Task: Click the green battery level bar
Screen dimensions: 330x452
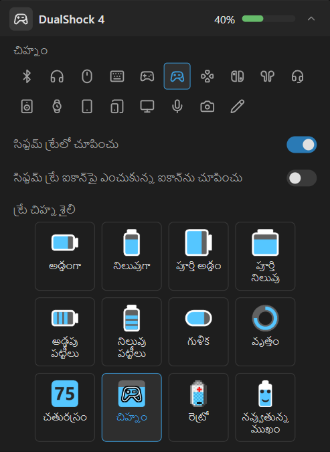Action: (268, 19)
